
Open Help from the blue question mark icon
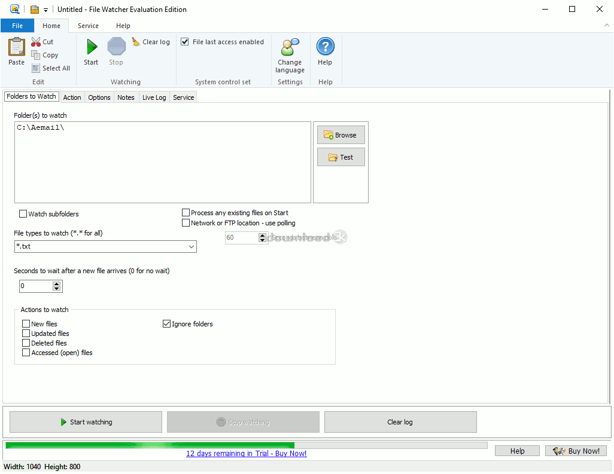point(325,47)
